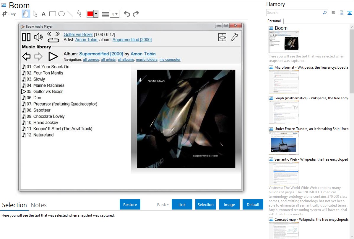Focus the Flamory Search field

[x=294, y=13]
